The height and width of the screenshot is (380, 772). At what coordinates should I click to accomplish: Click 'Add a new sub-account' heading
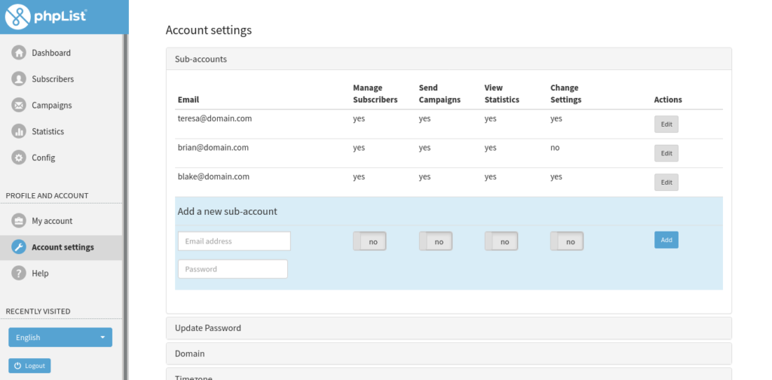[x=228, y=211]
